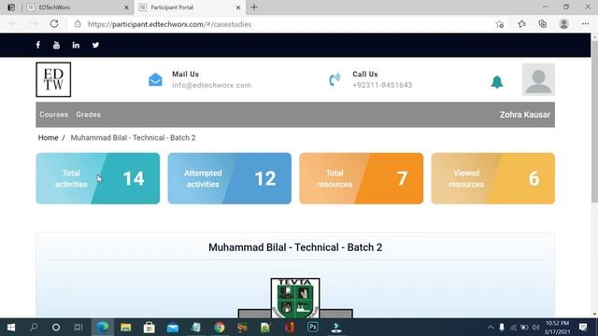Open the Grades menu item
Image resolution: width=598 pixels, height=336 pixels.
88,114
